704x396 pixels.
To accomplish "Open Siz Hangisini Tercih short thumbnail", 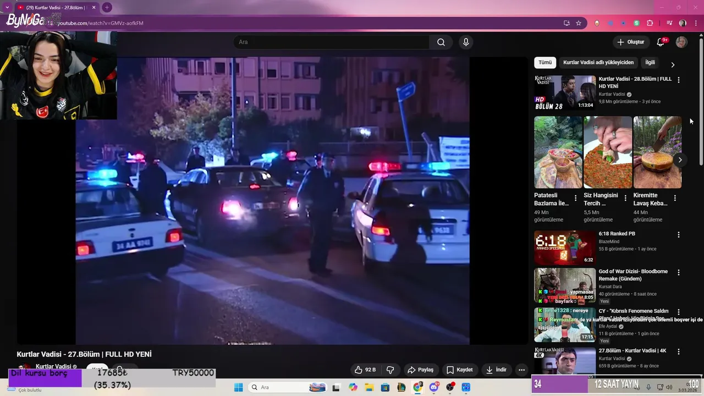I will click(x=608, y=152).
